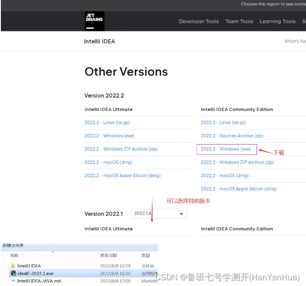Click Ultimate 2022.2 macOS (dmg) link
Screen dimensions: 306x286
pos(108,162)
